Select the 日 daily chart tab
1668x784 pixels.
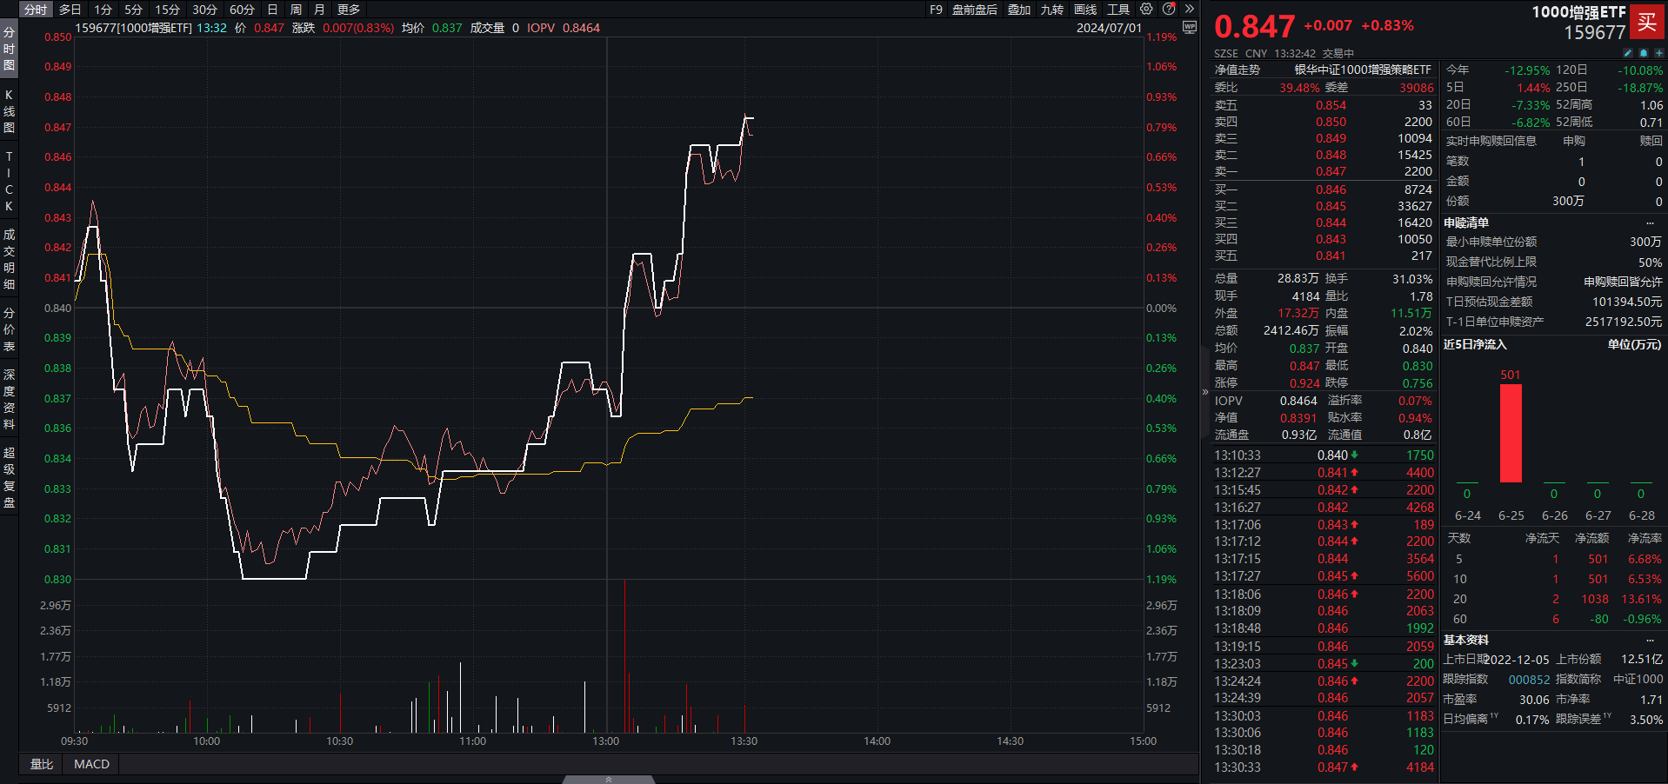click(x=272, y=10)
